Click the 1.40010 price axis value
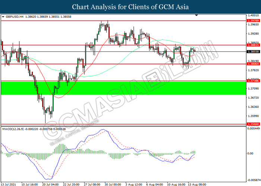The height and width of the screenshot is (186, 261). (x=254, y=16)
